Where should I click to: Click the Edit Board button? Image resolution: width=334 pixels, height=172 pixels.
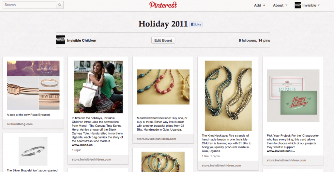(163, 40)
